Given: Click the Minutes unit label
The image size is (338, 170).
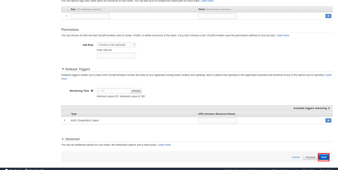Looking at the screenshot, I should coord(136,91).
